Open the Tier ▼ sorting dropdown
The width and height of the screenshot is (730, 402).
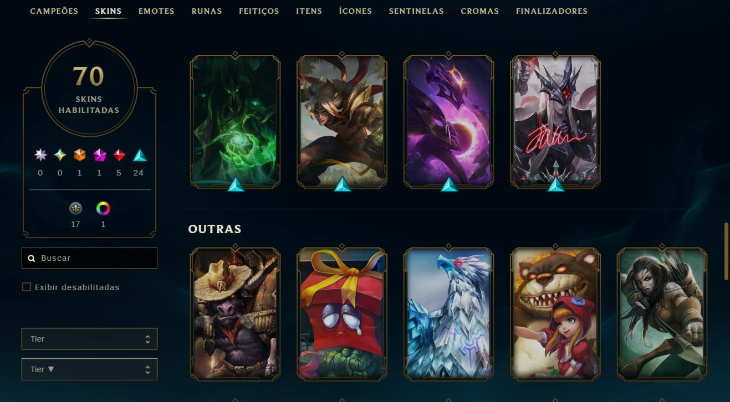[x=89, y=369]
